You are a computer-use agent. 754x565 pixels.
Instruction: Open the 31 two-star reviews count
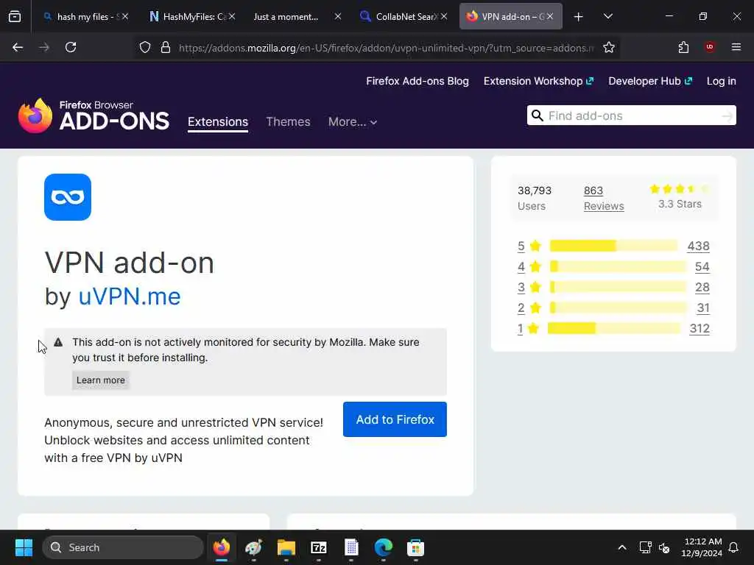(x=703, y=308)
